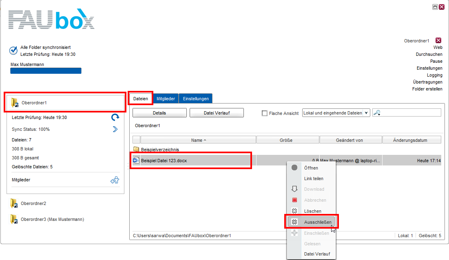This screenshot has height=260, width=449.
Task: Click Lokal: 1 in status bar
Action: pyautogui.click(x=405, y=236)
